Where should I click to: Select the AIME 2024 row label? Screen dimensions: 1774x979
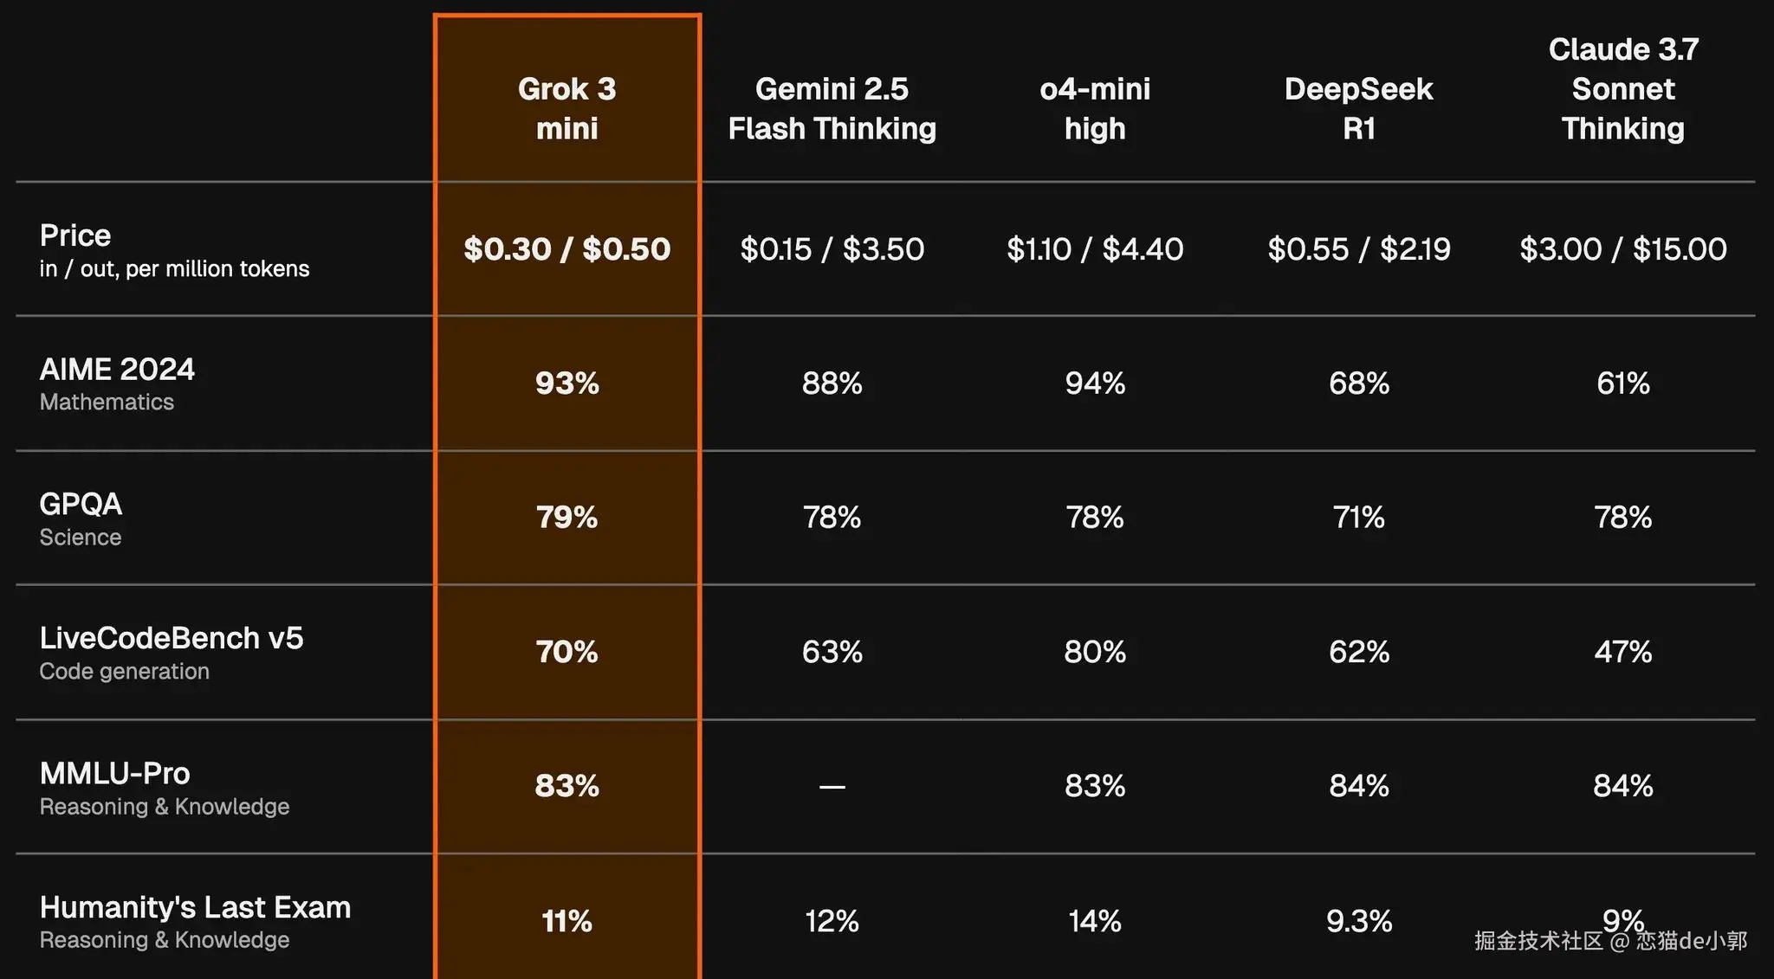tap(117, 370)
